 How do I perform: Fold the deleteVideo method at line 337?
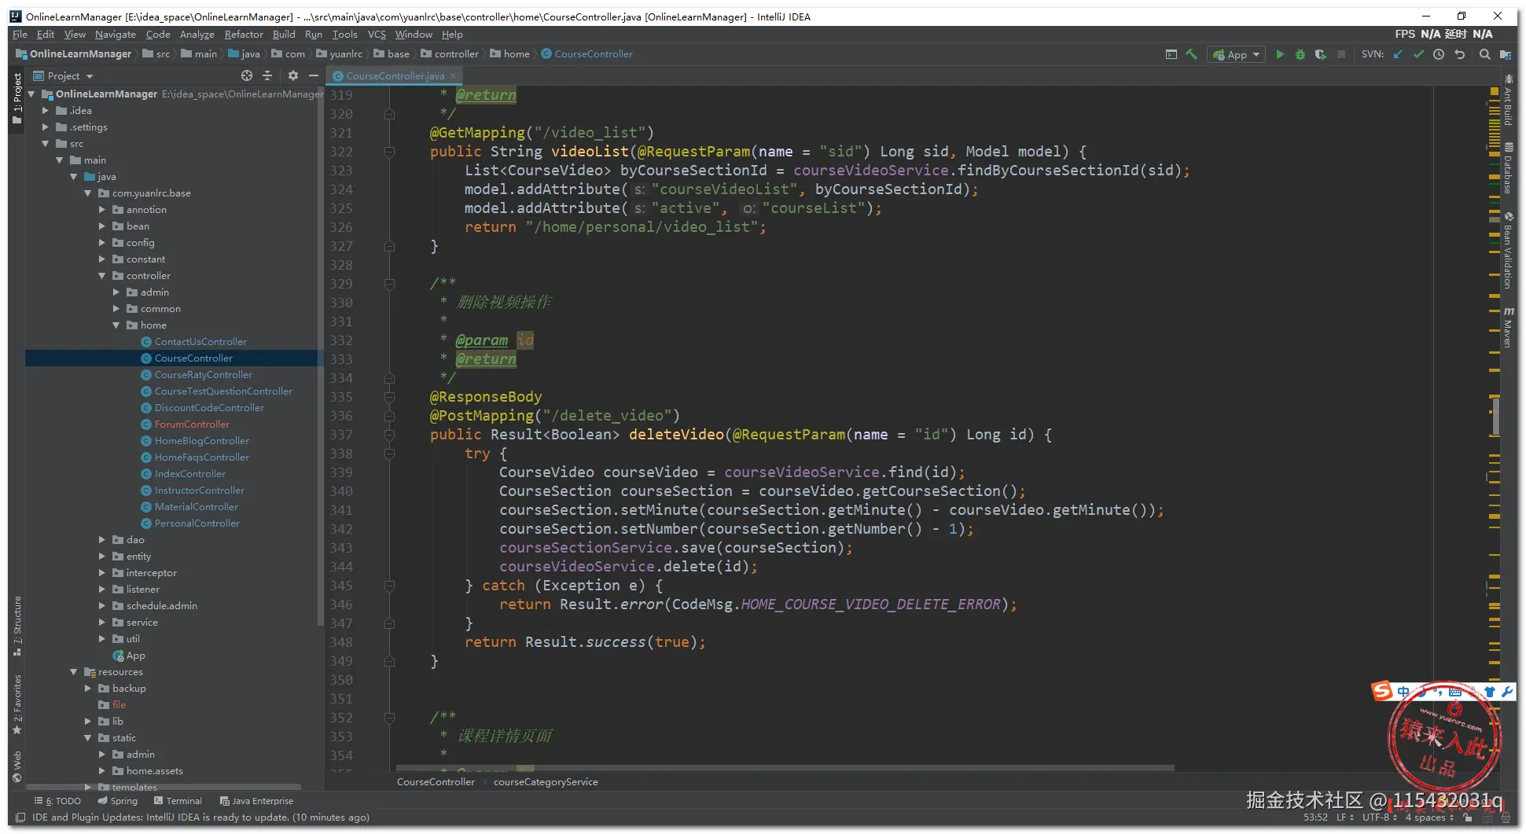(389, 435)
